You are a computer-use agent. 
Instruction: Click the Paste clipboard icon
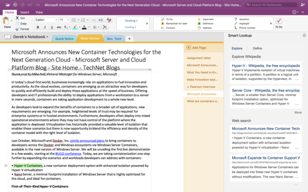(x=6, y=21)
